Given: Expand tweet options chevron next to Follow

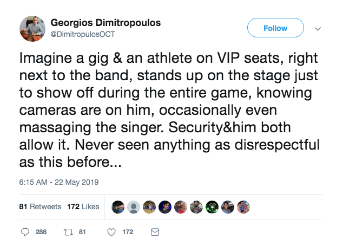Looking at the screenshot, I should tap(318, 29).
